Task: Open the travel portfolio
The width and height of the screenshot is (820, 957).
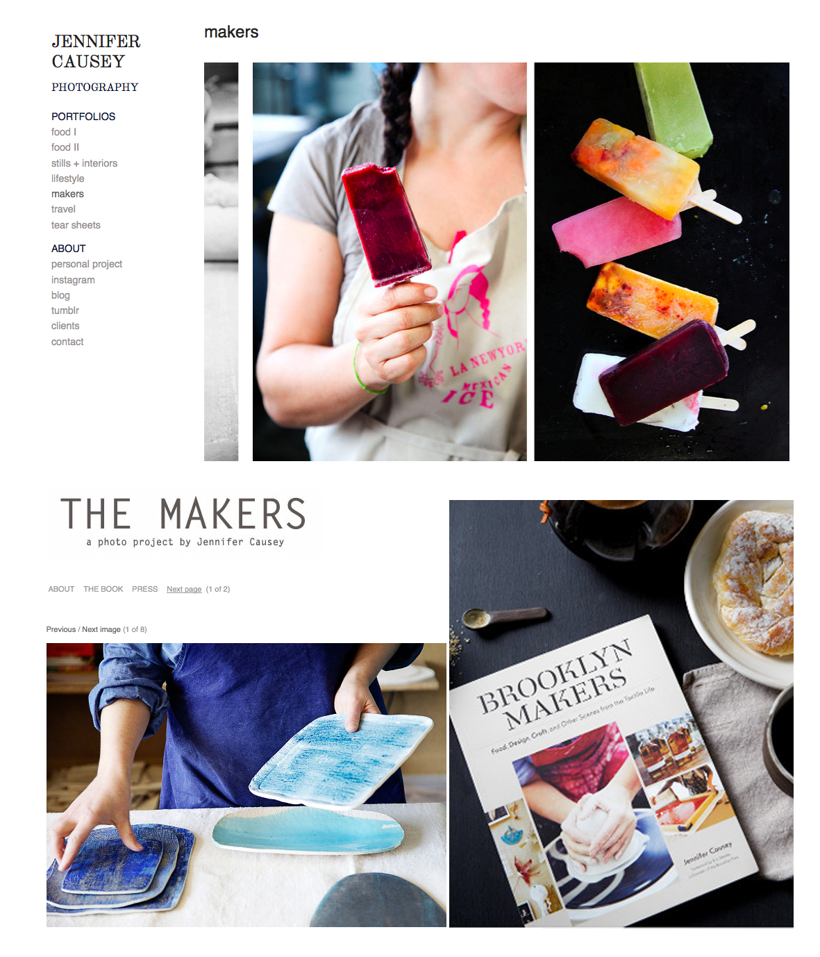Action: [x=63, y=209]
